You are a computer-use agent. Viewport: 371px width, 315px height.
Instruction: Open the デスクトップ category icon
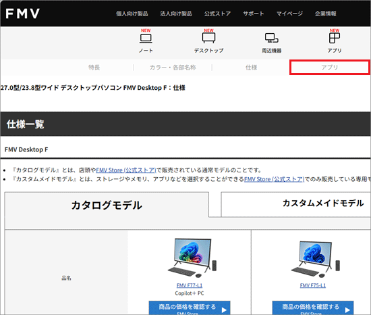[x=208, y=41]
